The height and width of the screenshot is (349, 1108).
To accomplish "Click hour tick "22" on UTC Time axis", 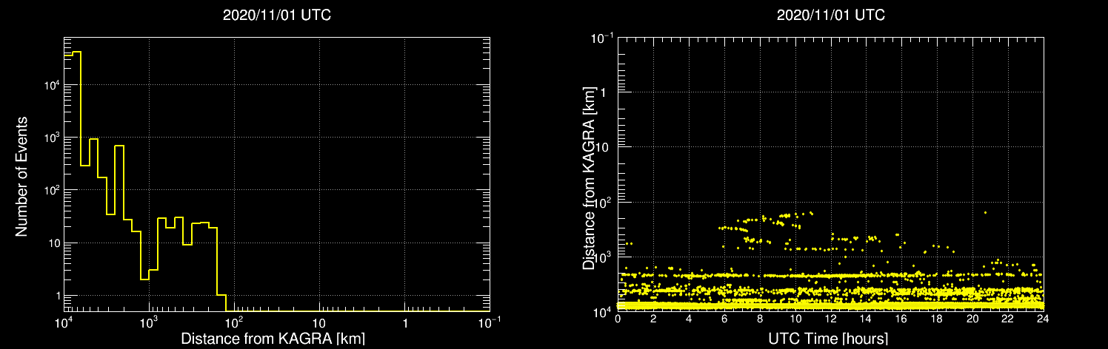I will pyautogui.click(x=1008, y=319).
